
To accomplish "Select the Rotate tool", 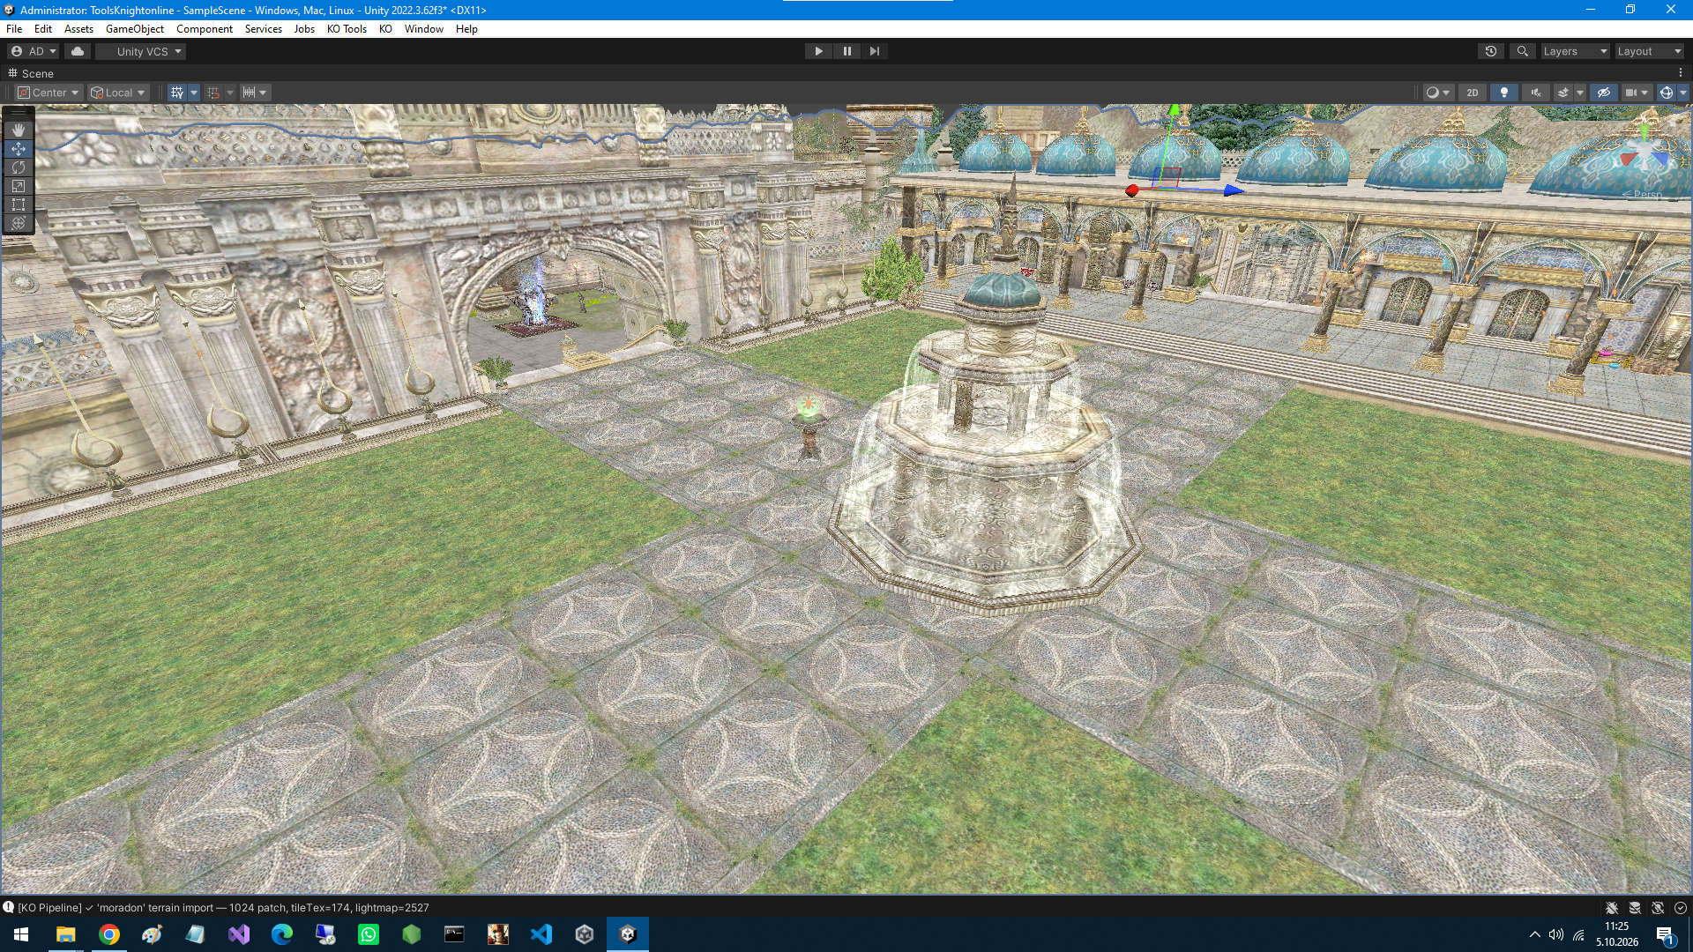I will (19, 167).
